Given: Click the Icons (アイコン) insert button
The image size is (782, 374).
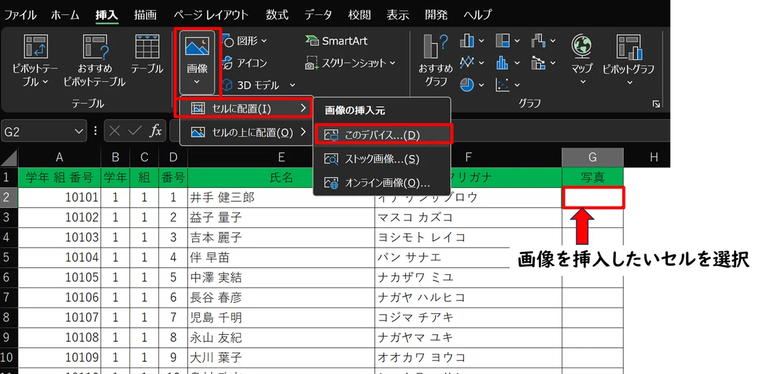Looking at the screenshot, I should pos(244,63).
